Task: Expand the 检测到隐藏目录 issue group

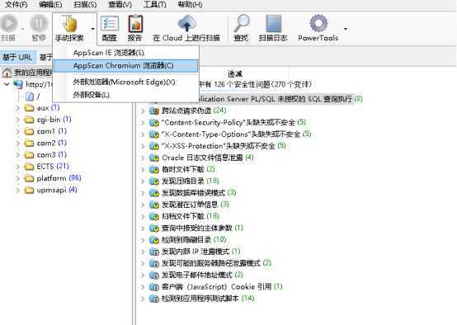Action: coord(143,240)
